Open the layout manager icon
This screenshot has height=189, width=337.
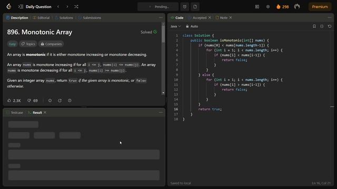(257, 7)
